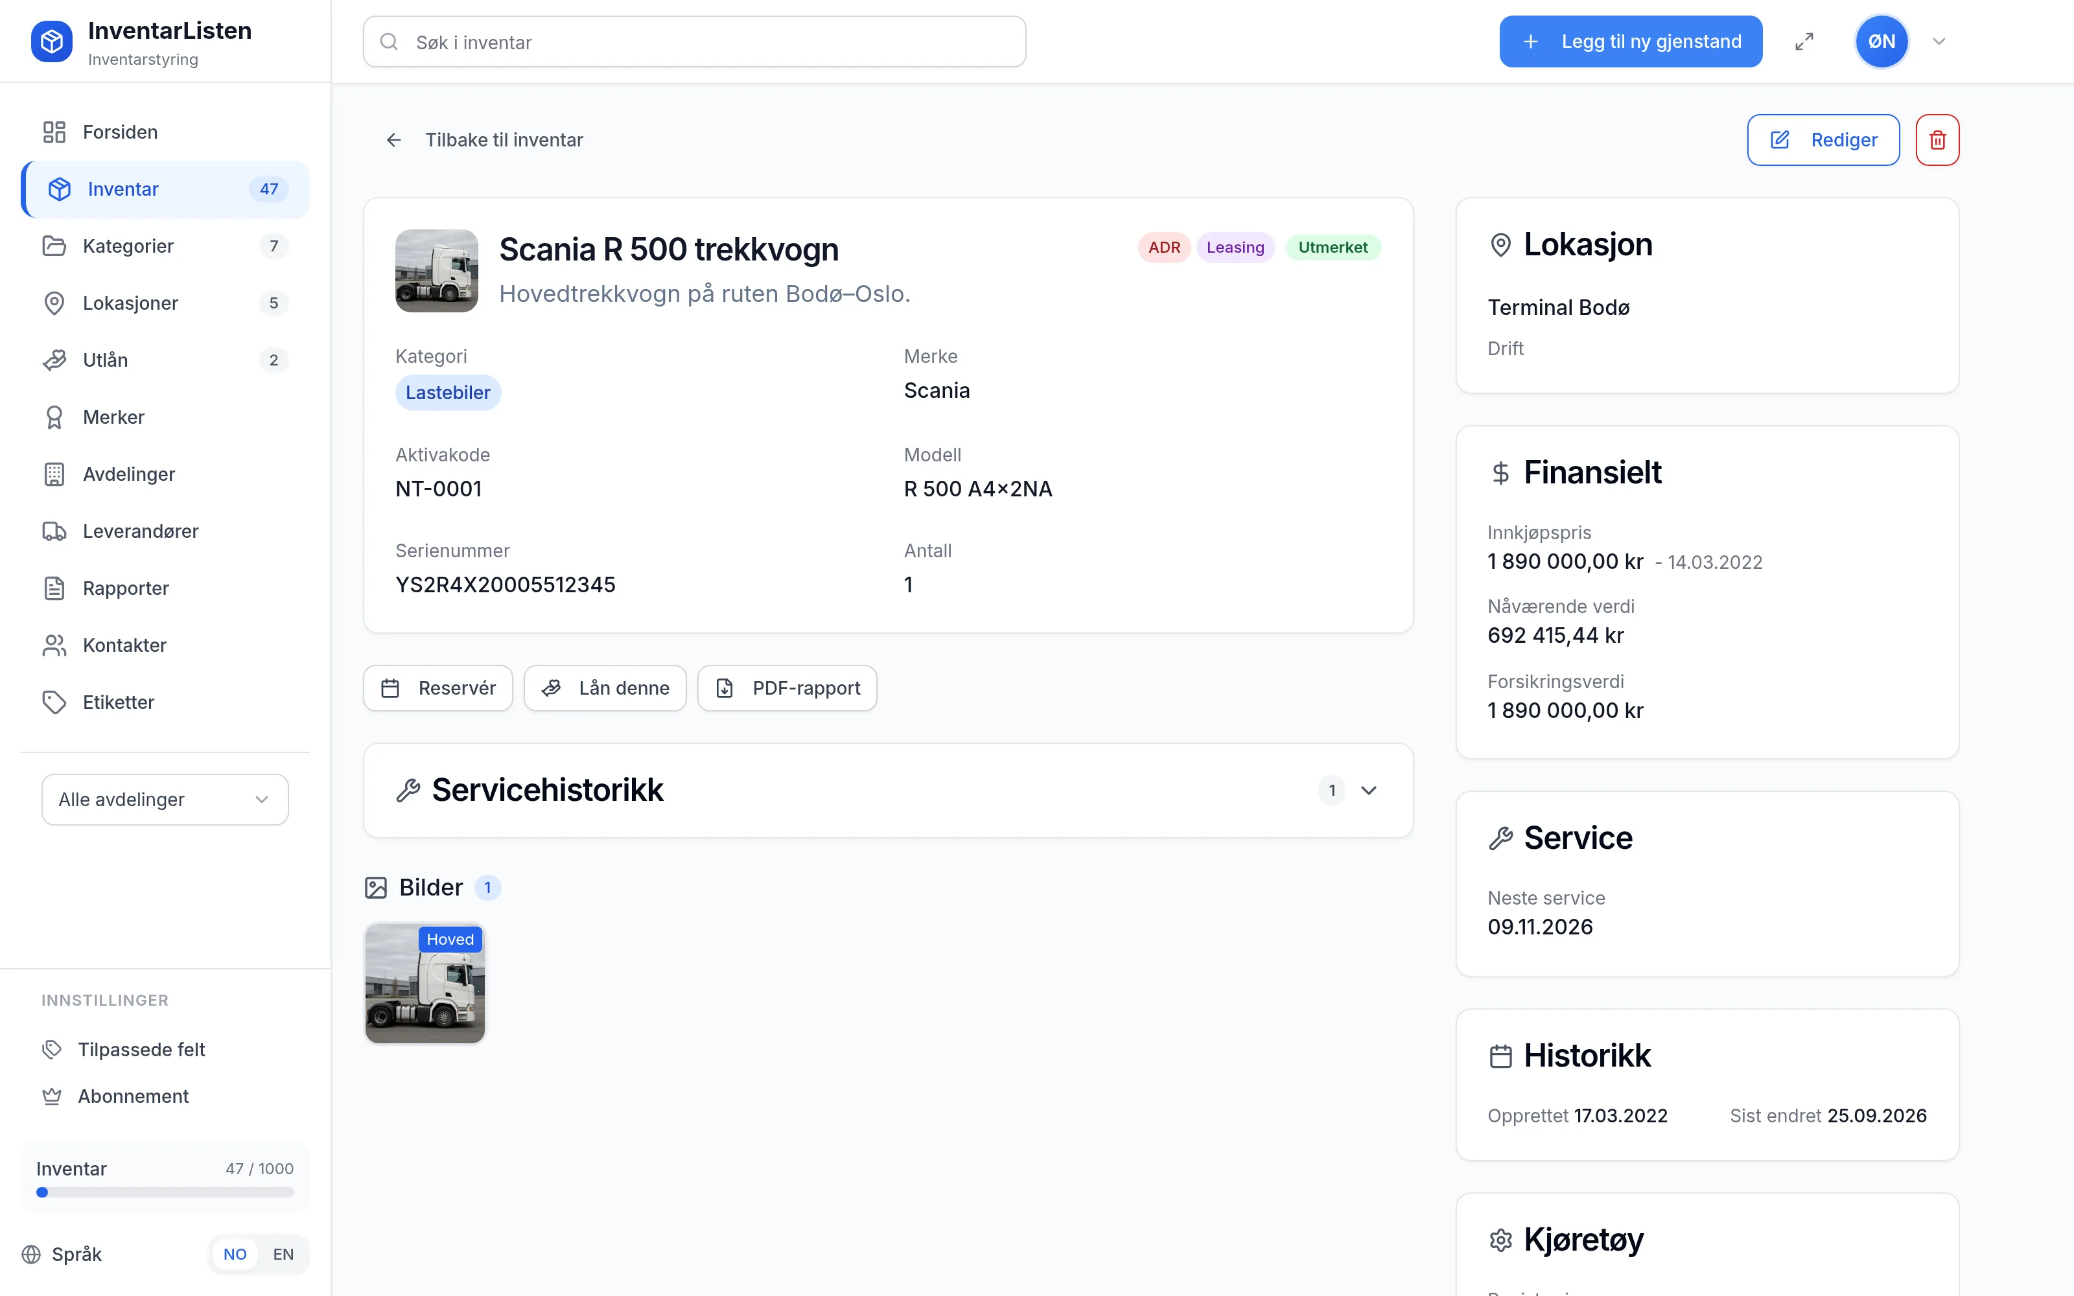Click the Reservér button
Image resolution: width=2074 pixels, height=1296 pixels.
(438, 688)
